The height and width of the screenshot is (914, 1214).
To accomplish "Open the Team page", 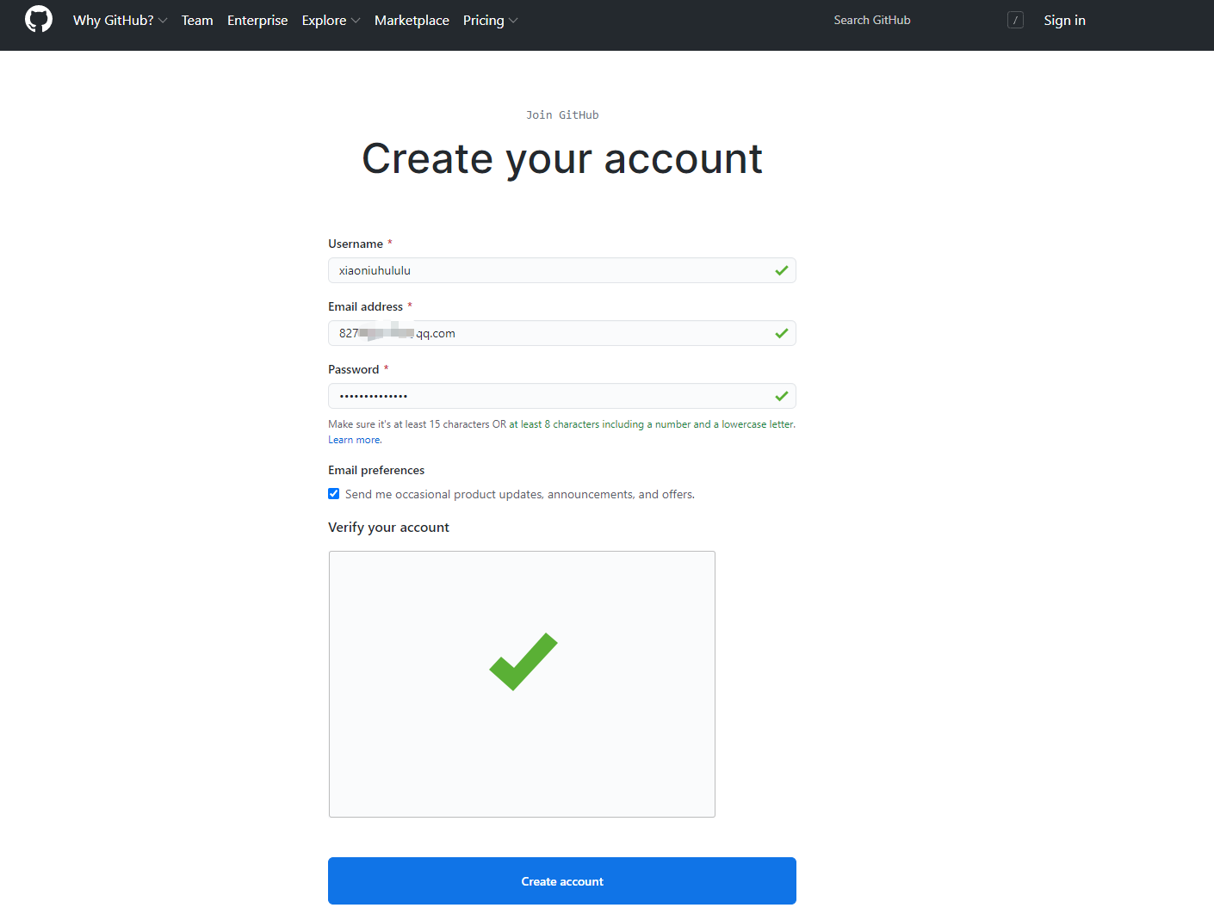I will point(197,20).
